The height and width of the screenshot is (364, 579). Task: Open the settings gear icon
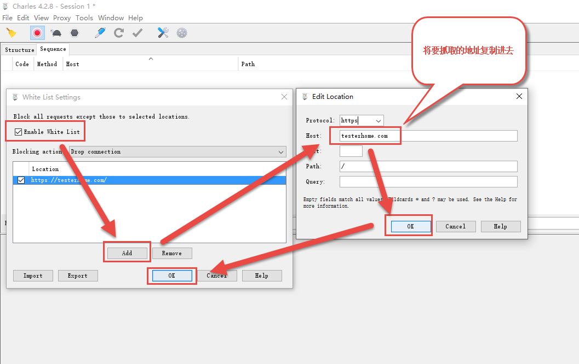click(x=182, y=33)
